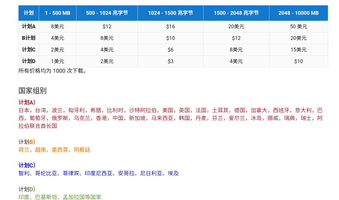Screen dimensions: 339x200
Task: Select the "1024 - 1500 兆字节" header cell
Action: click(x=170, y=13)
